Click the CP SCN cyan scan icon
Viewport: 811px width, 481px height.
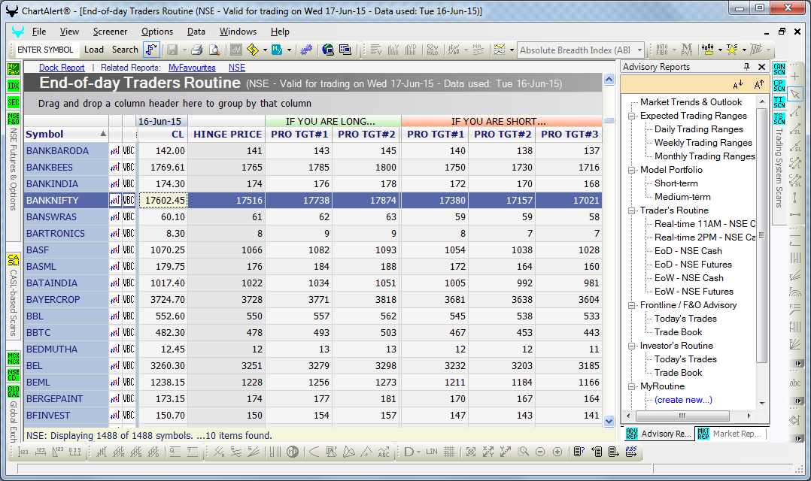coord(779,86)
